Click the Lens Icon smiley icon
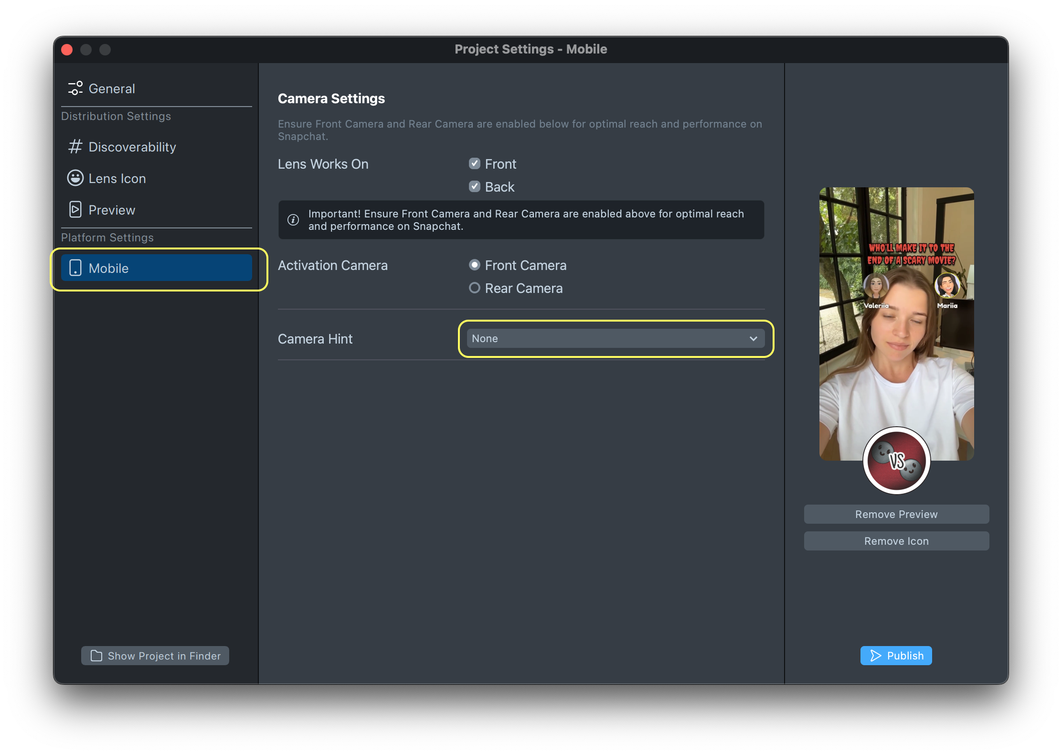The height and width of the screenshot is (755, 1062). pos(75,178)
